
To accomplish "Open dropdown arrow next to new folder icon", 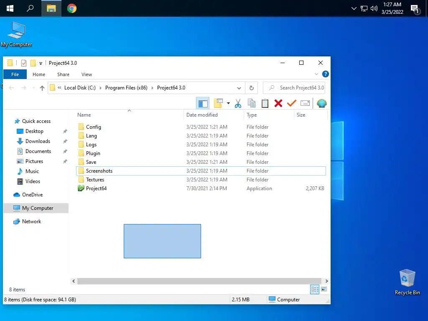I will point(228,104).
